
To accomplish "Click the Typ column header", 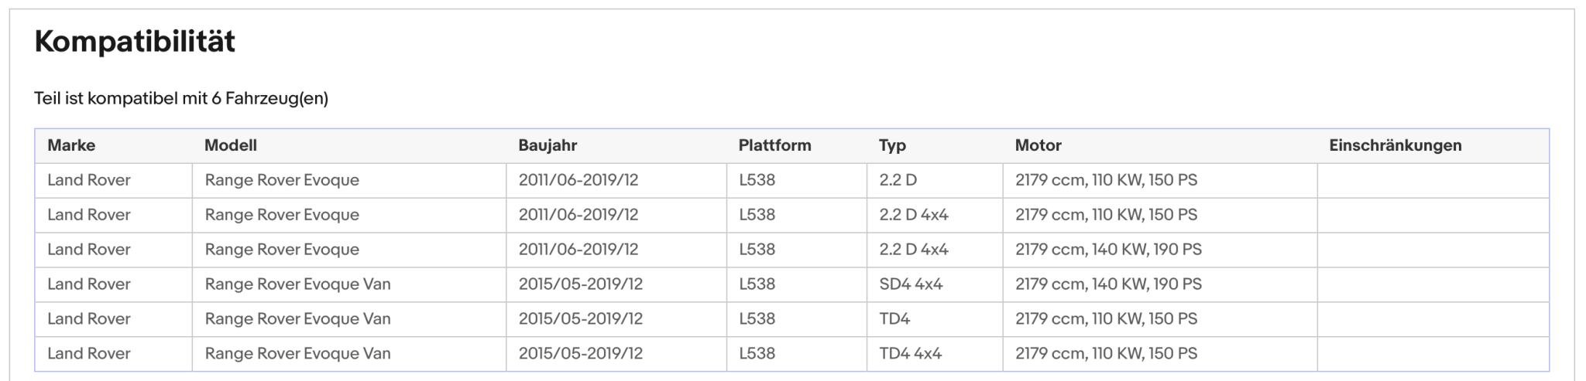I will point(892,145).
